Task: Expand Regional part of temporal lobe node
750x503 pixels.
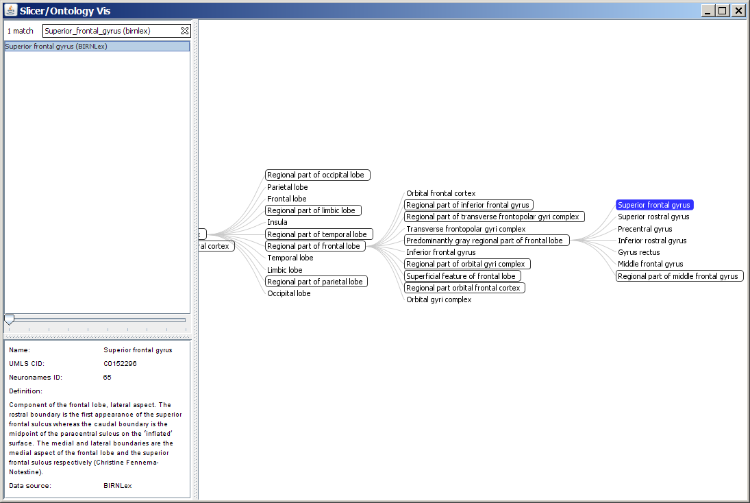Action: 319,234
